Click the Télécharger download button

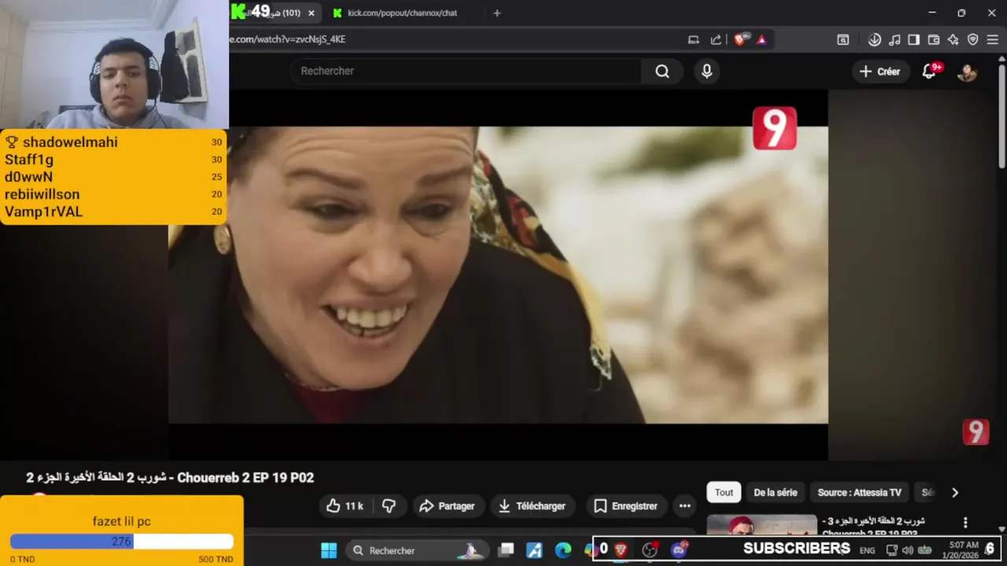click(533, 506)
